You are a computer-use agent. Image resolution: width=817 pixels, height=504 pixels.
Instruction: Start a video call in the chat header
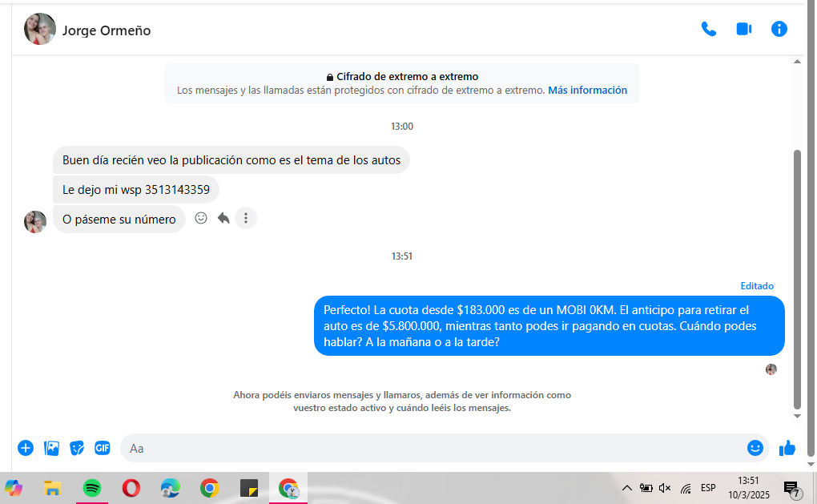[743, 30]
